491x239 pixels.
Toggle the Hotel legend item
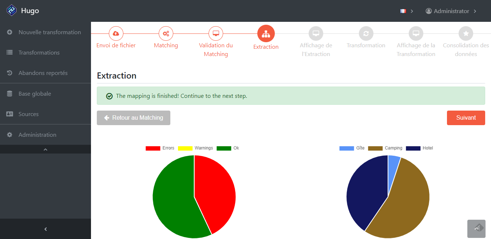(419, 148)
